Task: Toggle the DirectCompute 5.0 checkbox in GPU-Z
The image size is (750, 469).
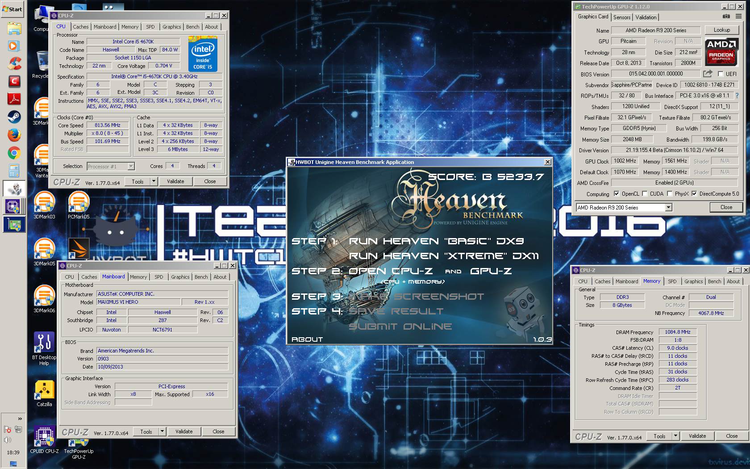Action: (x=694, y=194)
